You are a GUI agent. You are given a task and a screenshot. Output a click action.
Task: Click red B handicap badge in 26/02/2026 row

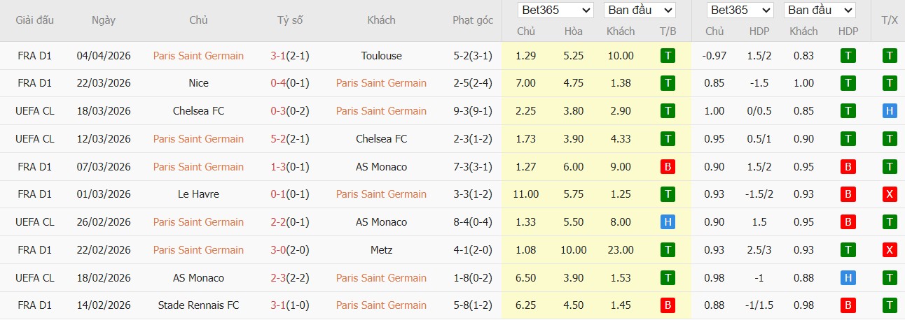point(848,222)
